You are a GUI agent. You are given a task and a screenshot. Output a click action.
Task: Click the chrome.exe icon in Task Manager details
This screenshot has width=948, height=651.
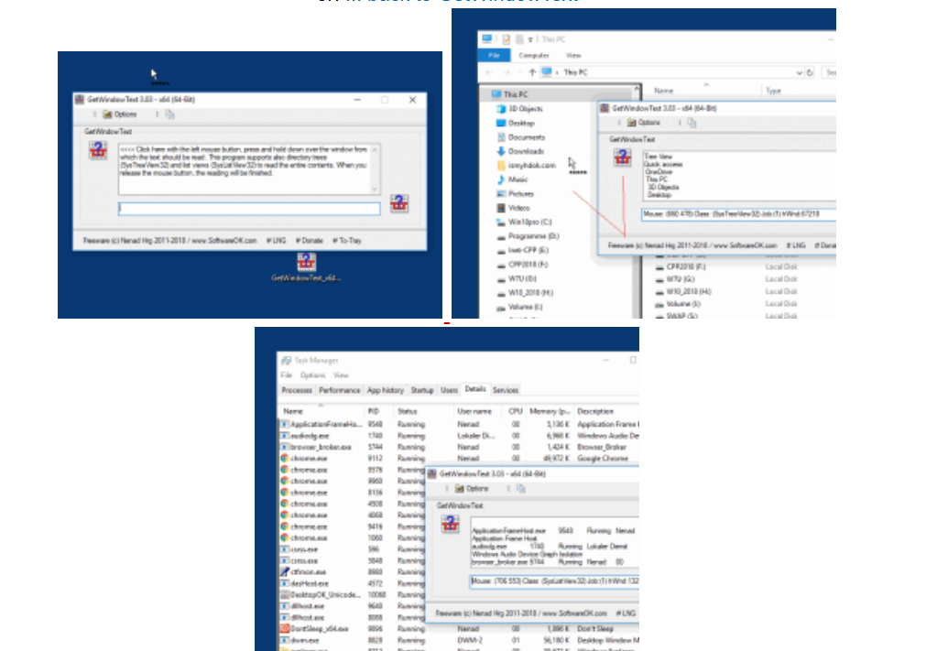286,458
